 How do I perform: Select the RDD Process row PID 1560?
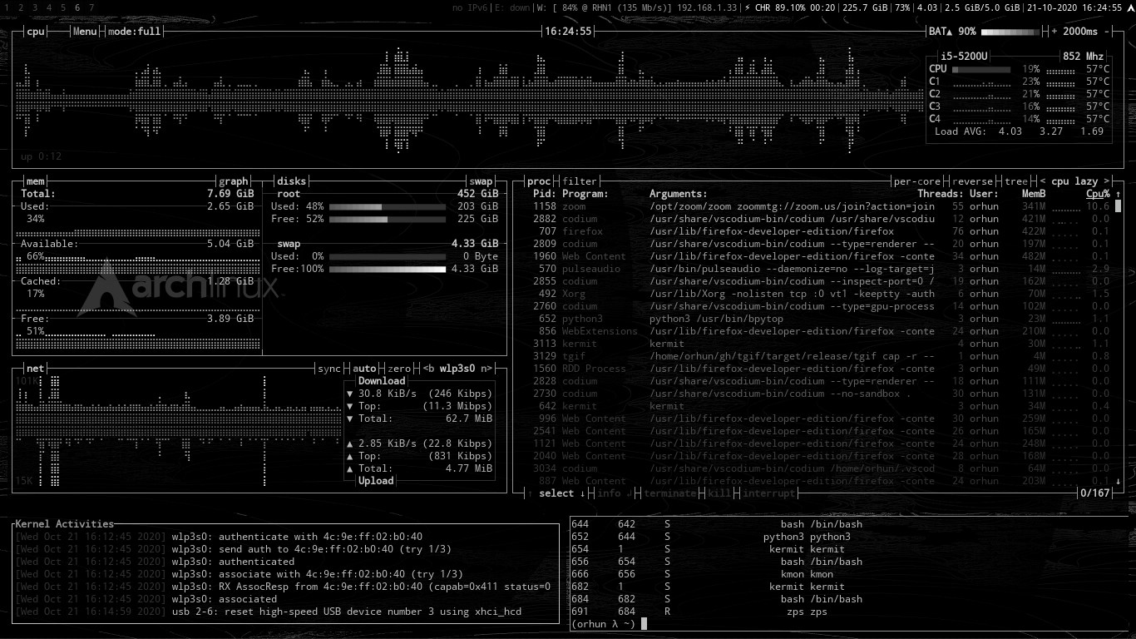[x=821, y=369]
